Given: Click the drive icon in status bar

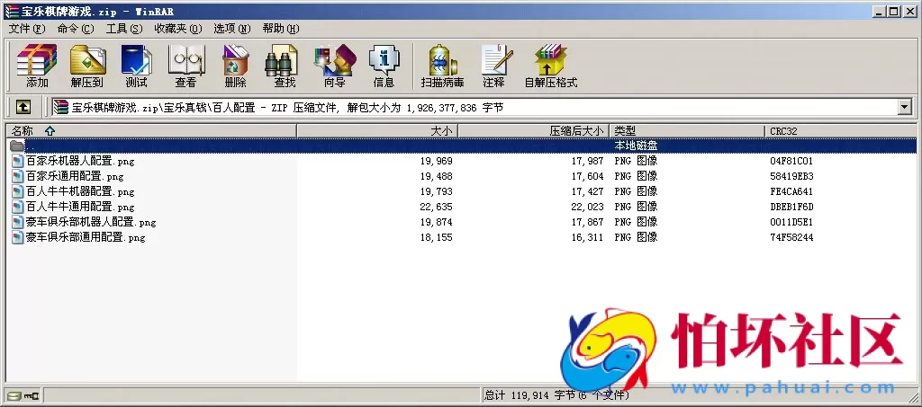Looking at the screenshot, I should tap(14, 396).
